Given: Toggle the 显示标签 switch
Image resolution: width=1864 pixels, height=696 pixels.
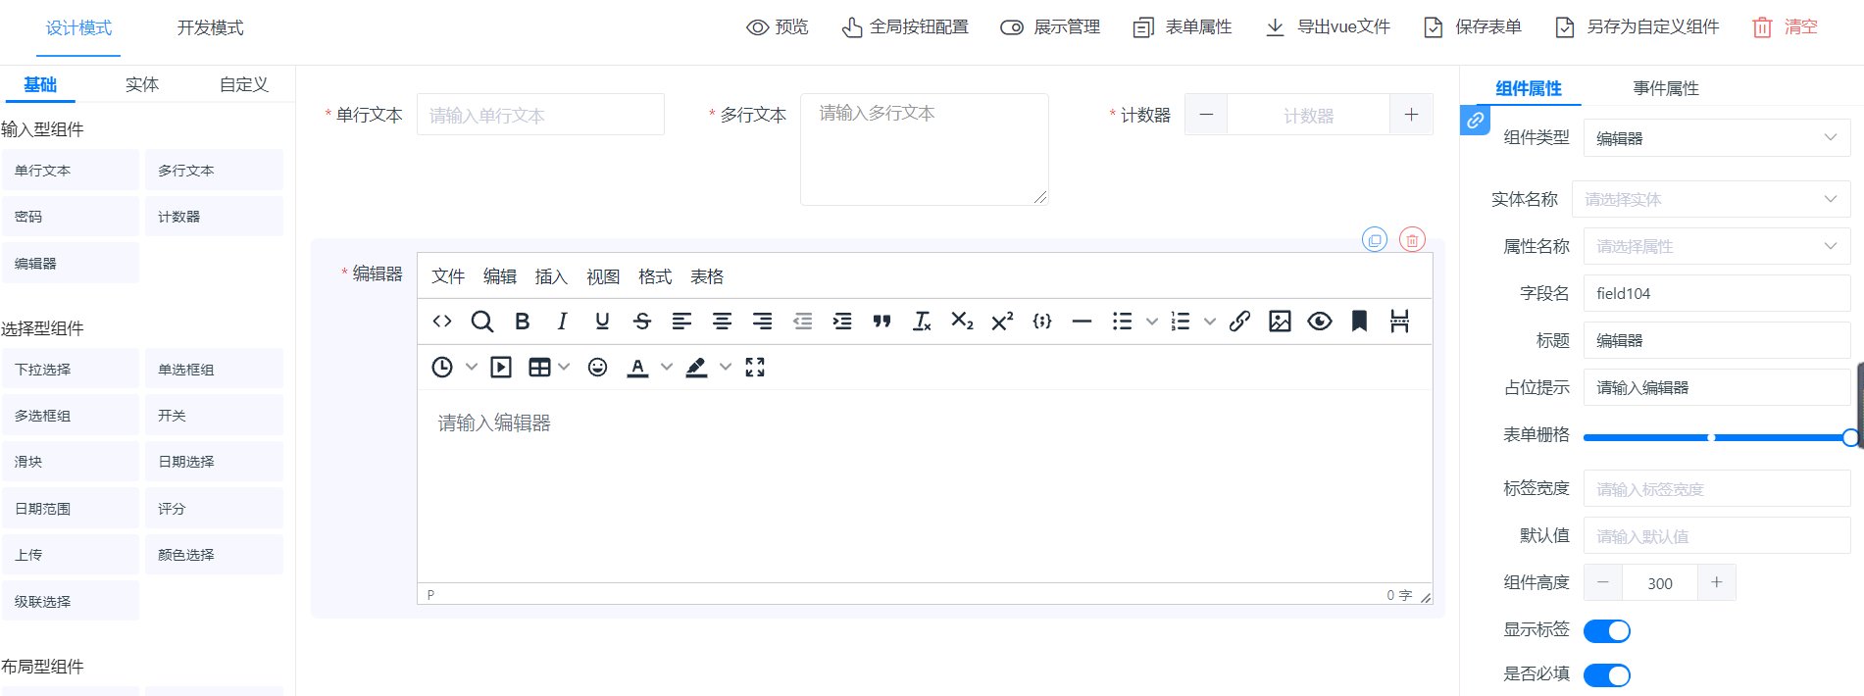Looking at the screenshot, I should pos(1607,631).
